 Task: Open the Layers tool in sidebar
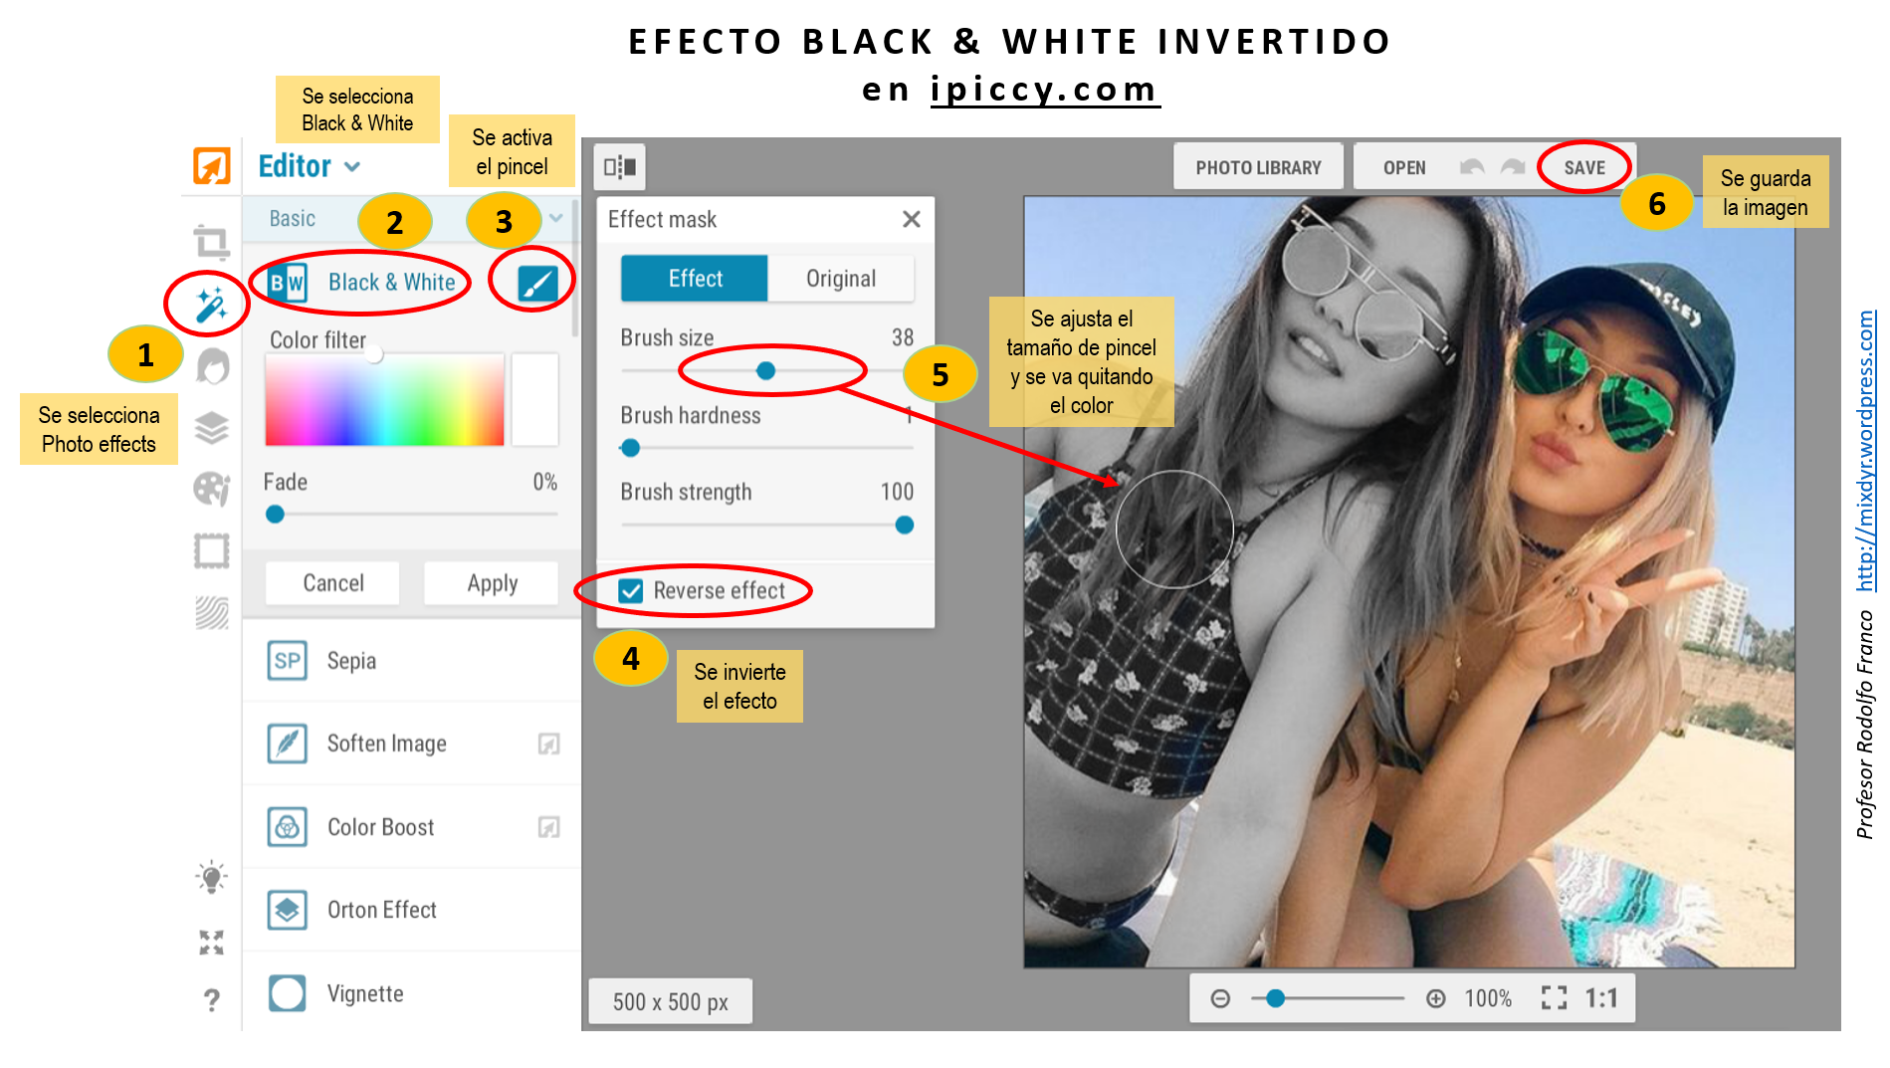click(x=211, y=428)
